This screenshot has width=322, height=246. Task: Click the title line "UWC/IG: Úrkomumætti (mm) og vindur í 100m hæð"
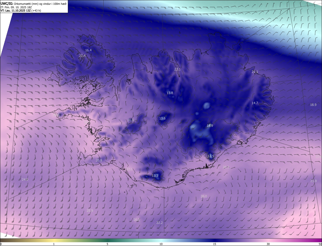33,4
